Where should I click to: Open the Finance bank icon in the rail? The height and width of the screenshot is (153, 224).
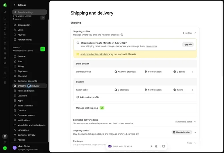tap(5, 58)
